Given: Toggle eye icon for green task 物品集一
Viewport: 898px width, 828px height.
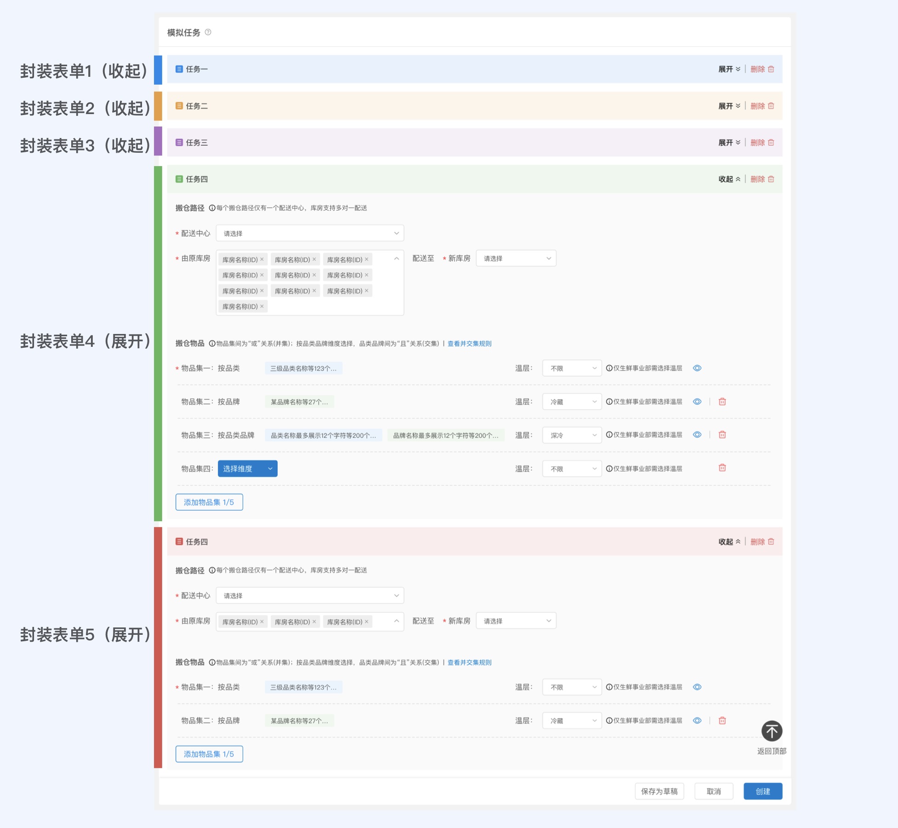Looking at the screenshot, I should 697,368.
